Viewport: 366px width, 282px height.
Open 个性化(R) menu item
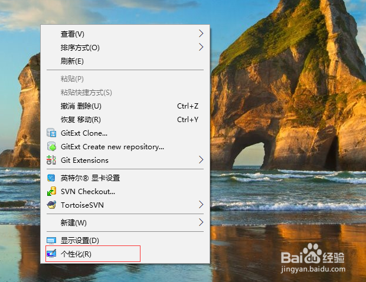pos(125,254)
